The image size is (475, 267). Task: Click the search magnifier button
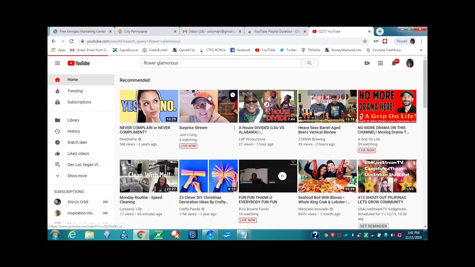click(309, 63)
